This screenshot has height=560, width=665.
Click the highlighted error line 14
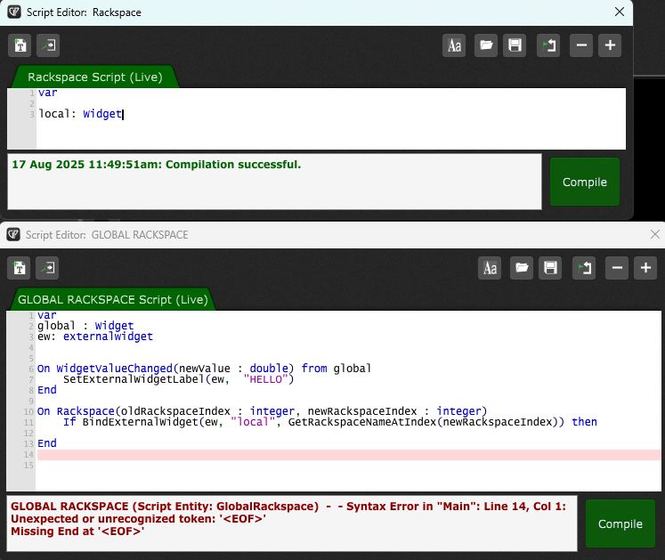pyautogui.click(x=348, y=455)
